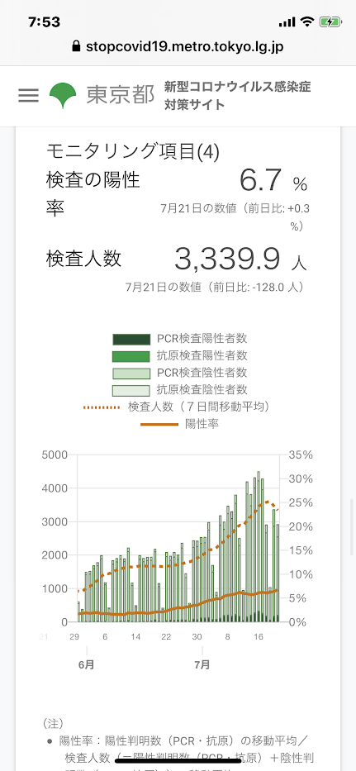Tap the lock icon in the address bar
Image resolution: width=356 pixels, height=771 pixels.
click(x=76, y=47)
